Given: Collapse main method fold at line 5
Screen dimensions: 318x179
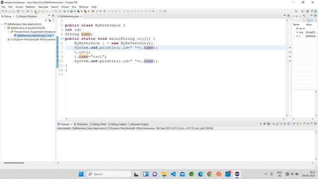Looking at the screenshot, I should [64, 38].
